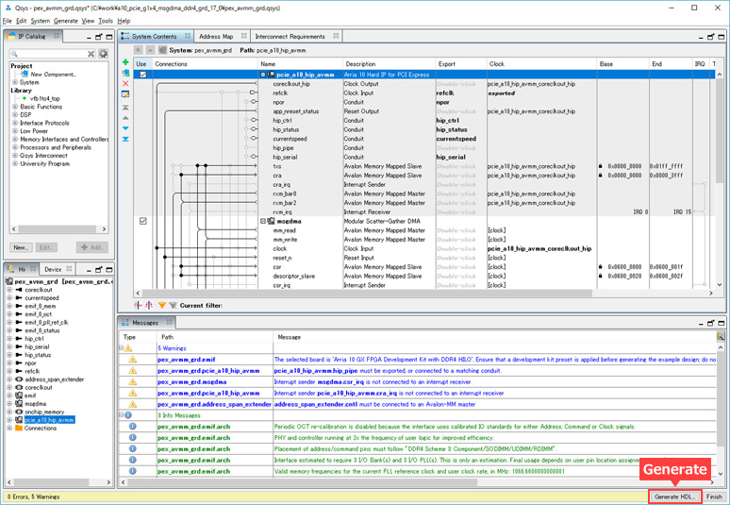Image resolution: width=730 pixels, height=505 pixels.
Task: Click the gray clear filter funnel icon
Action: coord(173,305)
